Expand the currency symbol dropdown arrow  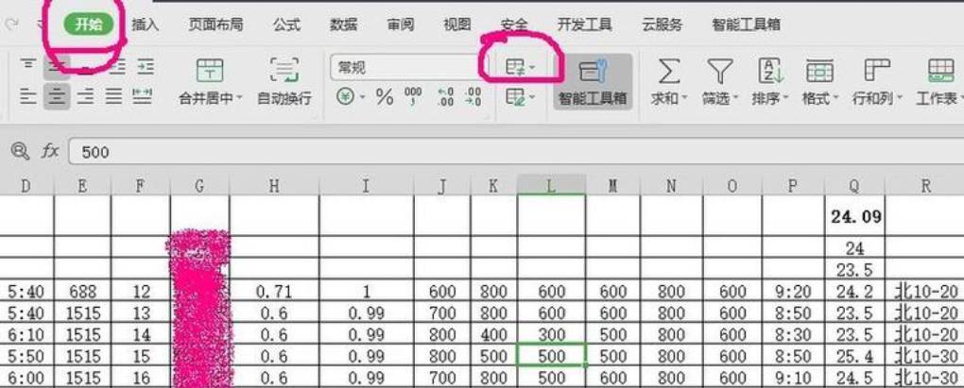point(363,97)
